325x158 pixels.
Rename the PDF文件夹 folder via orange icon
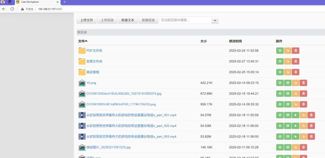[x=288, y=51]
